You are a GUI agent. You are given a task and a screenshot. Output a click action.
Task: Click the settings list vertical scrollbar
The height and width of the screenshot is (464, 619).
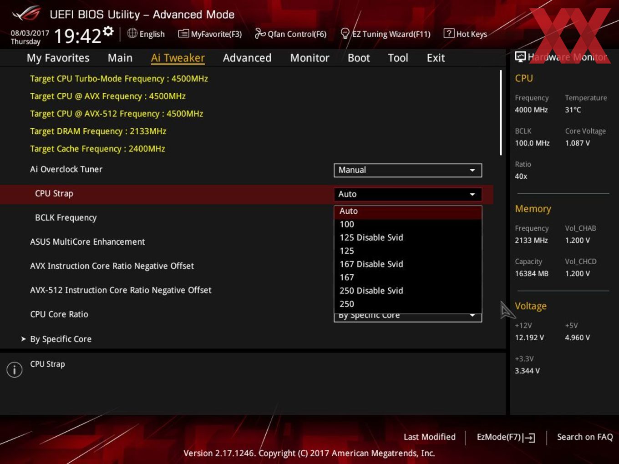pos(501,112)
